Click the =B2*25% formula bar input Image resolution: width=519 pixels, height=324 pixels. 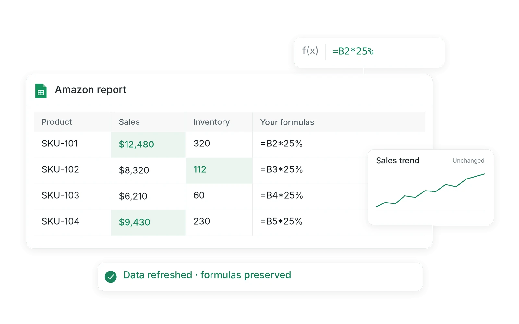tap(385, 51)
